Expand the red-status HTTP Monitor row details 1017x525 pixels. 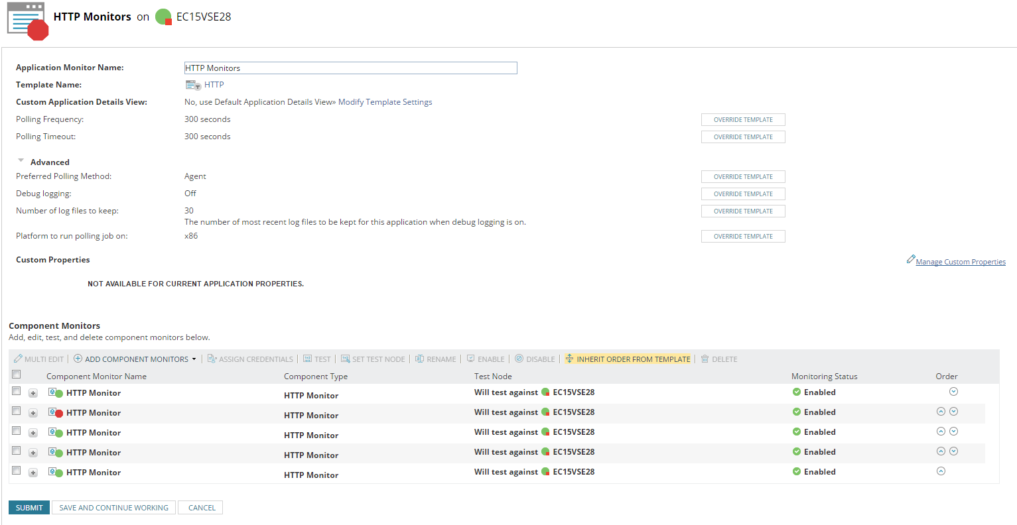pos(33,413)
